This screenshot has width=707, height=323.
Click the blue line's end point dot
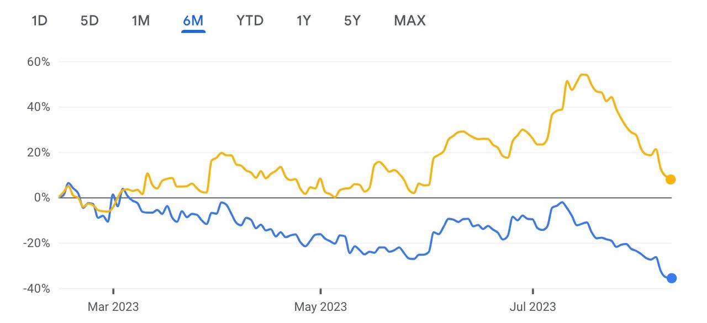[x=672, y=278]
